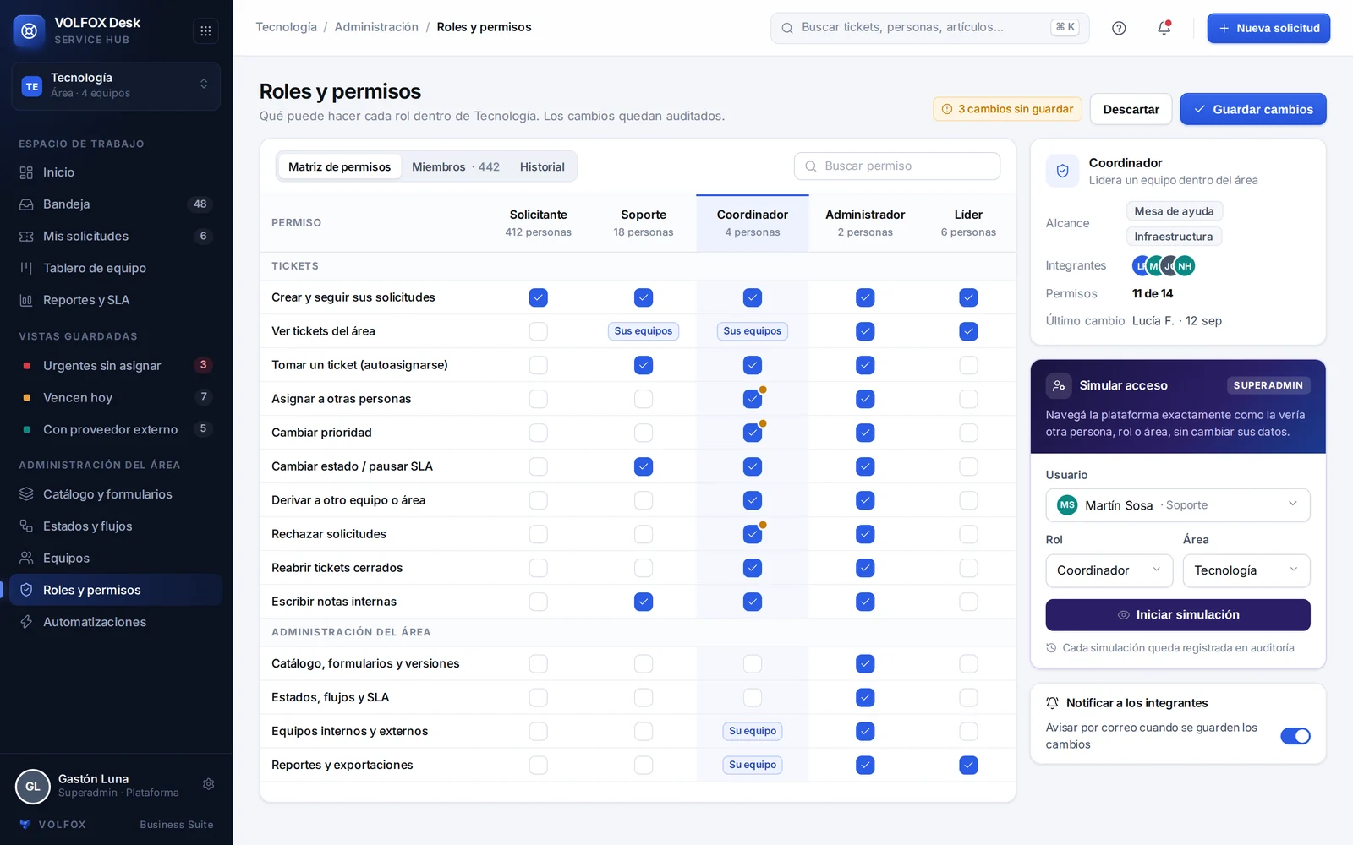Click the VOLFOX Desk logo icon
The image size is (1353, 845).
click(29, 31)
